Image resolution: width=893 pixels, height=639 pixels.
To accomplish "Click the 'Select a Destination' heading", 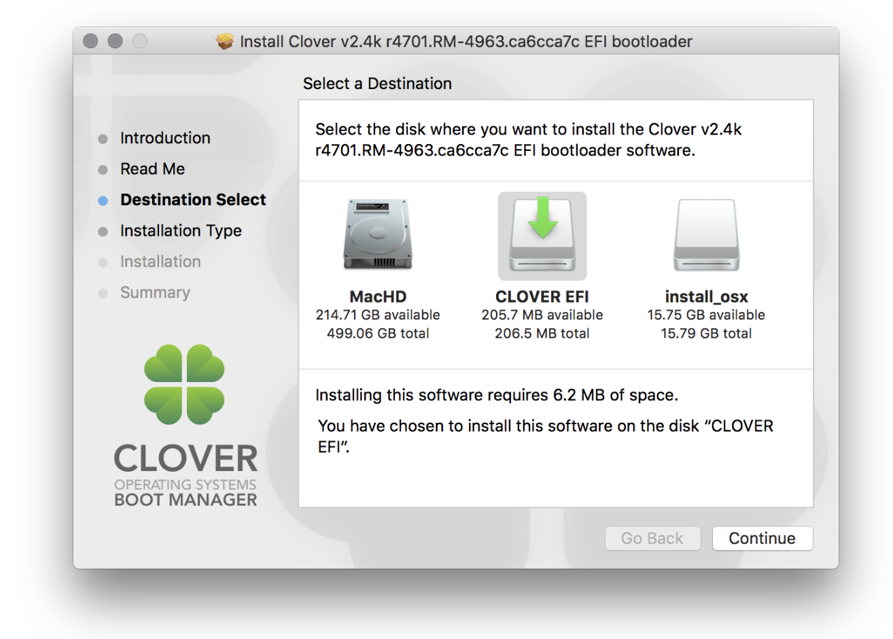I will 377,84.
